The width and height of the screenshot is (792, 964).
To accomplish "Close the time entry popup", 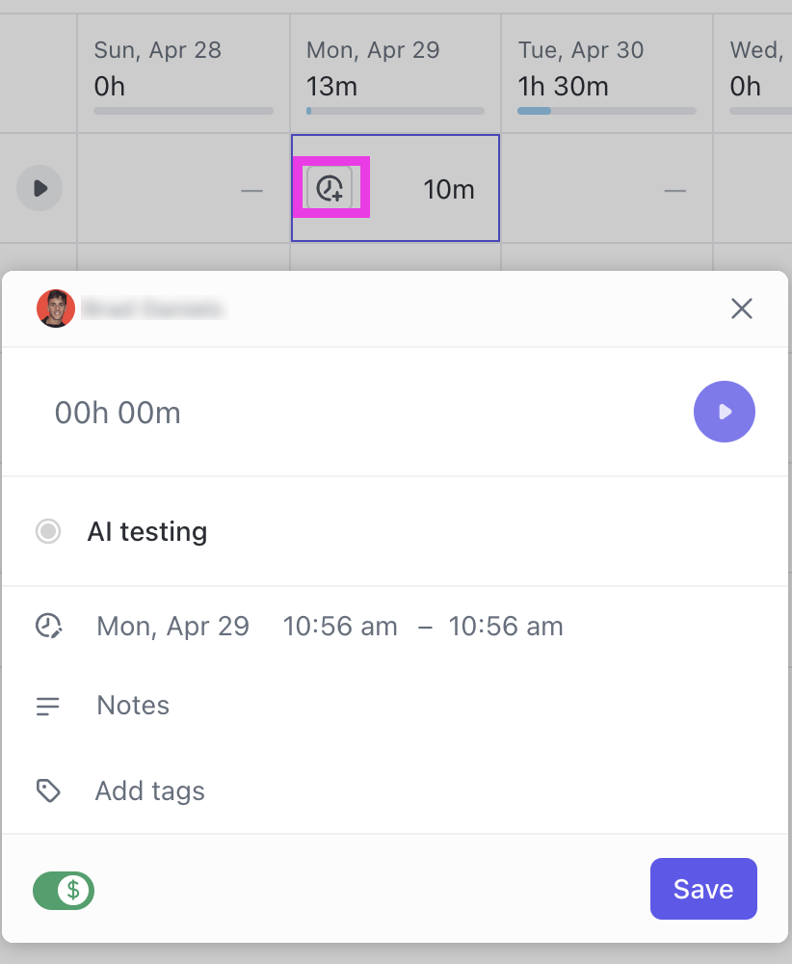I will point(741,308).
